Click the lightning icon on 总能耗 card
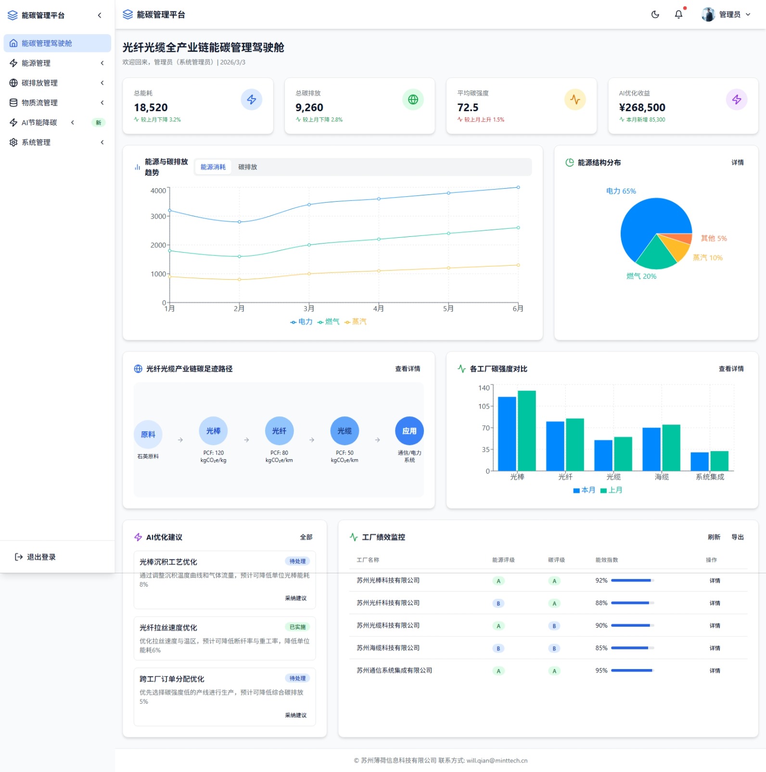766x772 pixels. [x=251, y=100]
